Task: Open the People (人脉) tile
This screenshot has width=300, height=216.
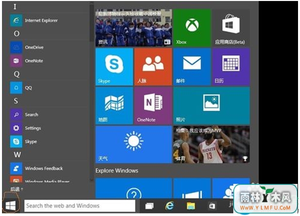Action: point(153,67)
